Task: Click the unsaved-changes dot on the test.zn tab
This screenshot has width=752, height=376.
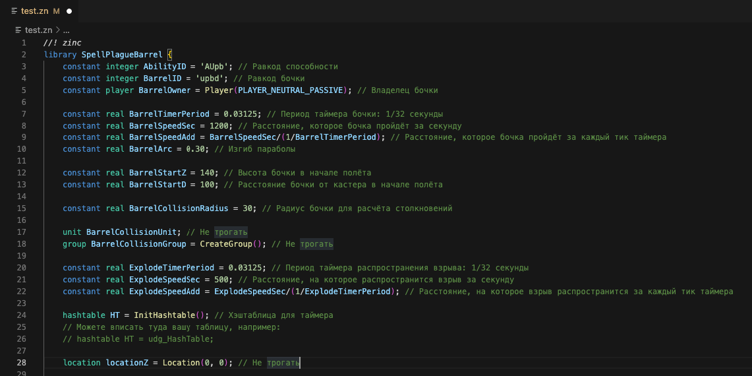Action: tap(69, 11)
